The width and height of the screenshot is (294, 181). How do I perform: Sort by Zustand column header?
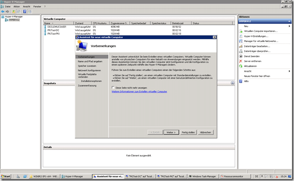(x=82, y=23)
